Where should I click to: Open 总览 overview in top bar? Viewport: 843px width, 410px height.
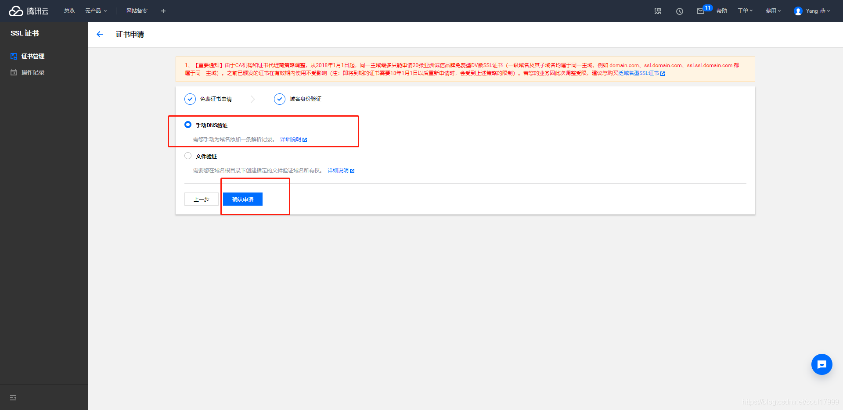[69, 11]
